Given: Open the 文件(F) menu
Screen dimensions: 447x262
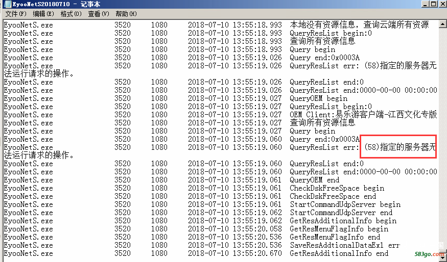Looking at the screenshot, I should [x=16, y=14].
